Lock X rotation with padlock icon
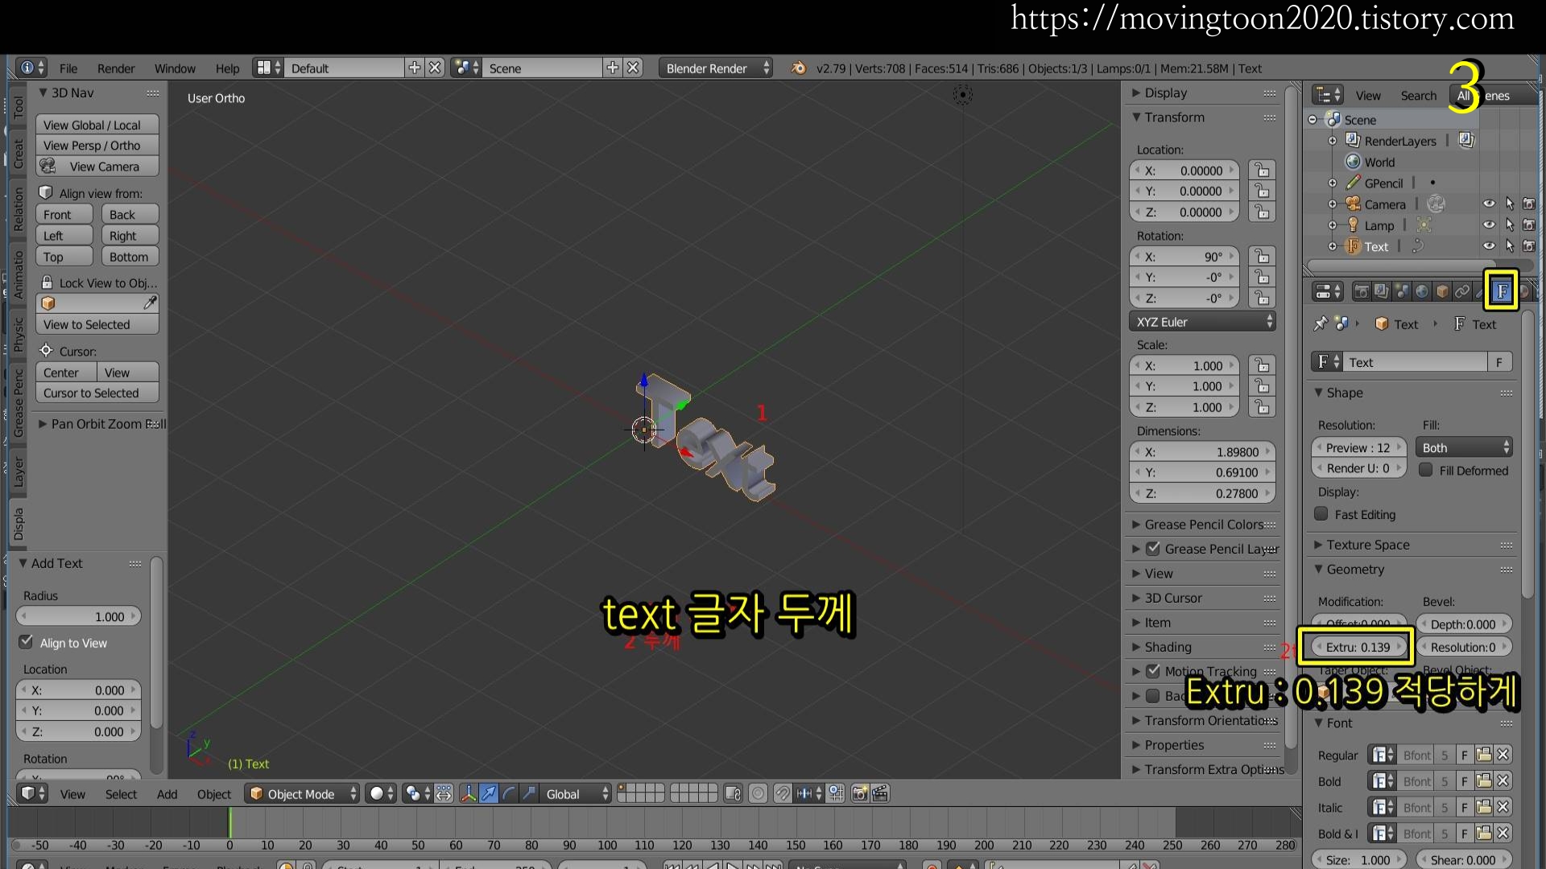Image resolution: width=1546 pixels, height=869 pixels. 1262,257
